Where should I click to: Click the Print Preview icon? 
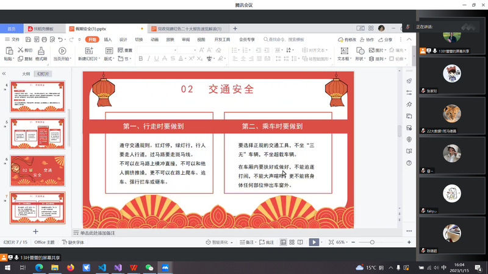tap(52, 40)
